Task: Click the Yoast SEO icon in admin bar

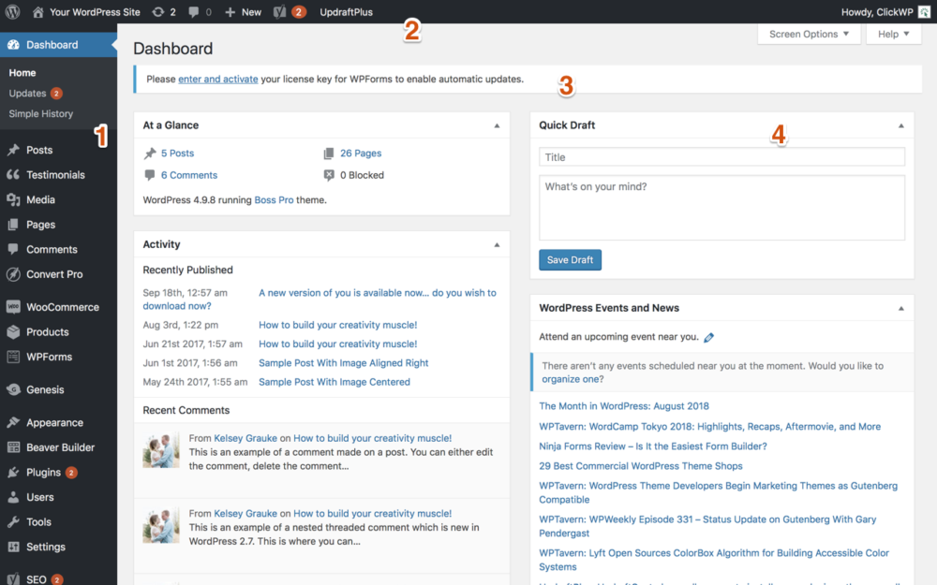Action: point(280,12)
